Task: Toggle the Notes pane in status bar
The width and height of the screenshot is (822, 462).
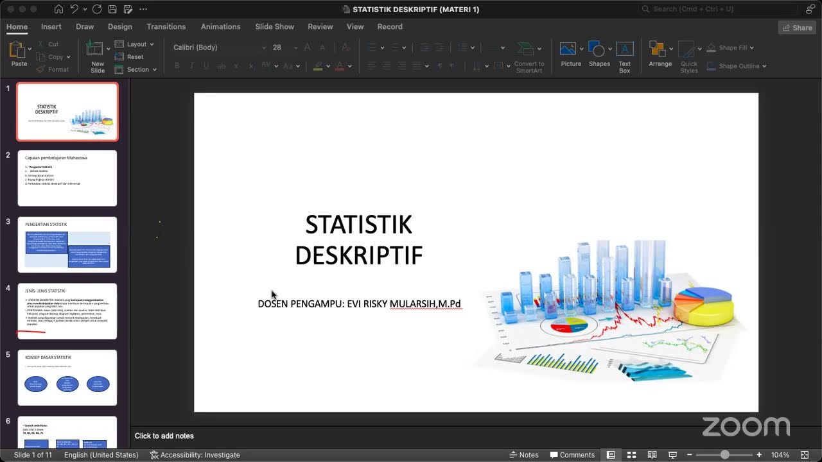Action: coord(524,455)
